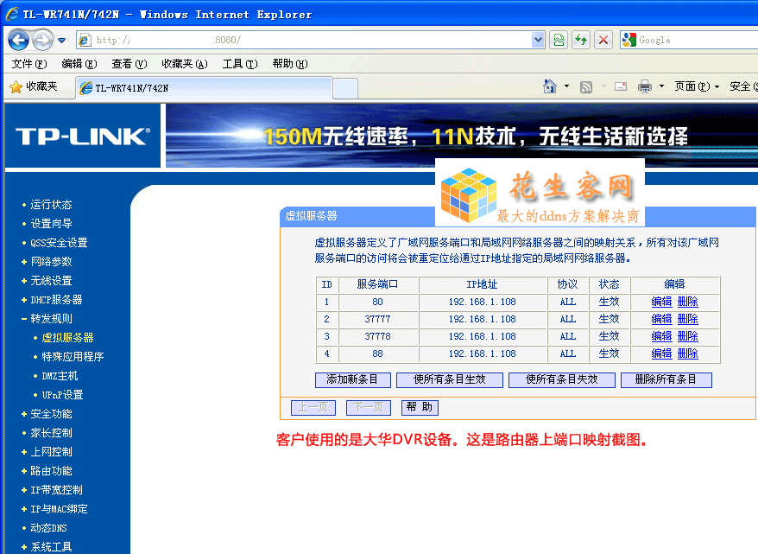Open a new blank tab
Image resolution: width=758 pixels, height=554 pixels.
pyautogui.click(x=345, y=88)
